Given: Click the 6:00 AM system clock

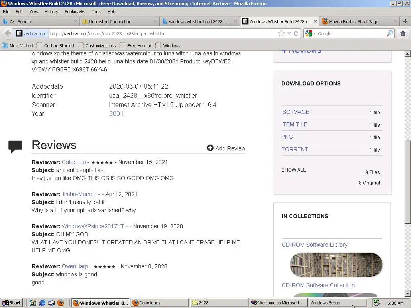Looking at the screenshot, I should 395,303.
